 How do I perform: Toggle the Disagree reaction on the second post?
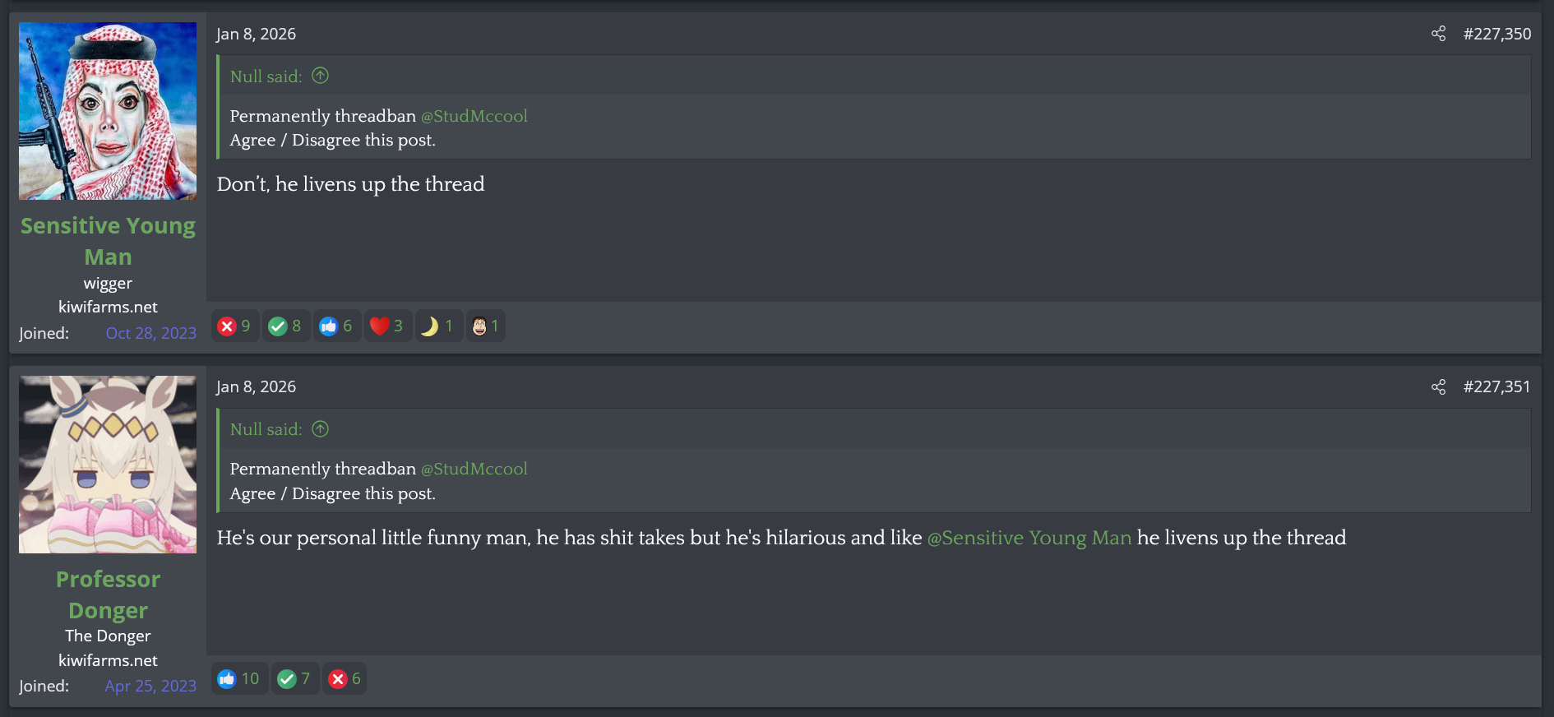tap(345, 678)
